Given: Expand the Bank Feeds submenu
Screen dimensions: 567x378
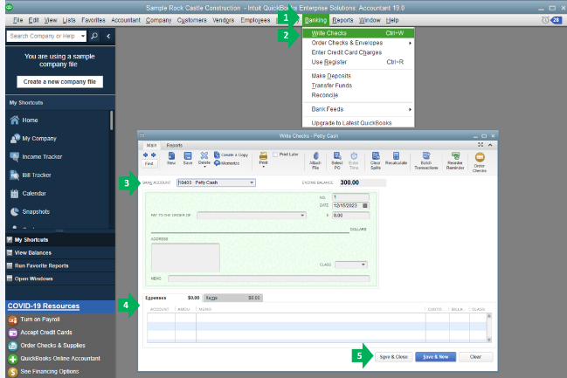Looking at the screenshot, I should (x=410, y=109).
